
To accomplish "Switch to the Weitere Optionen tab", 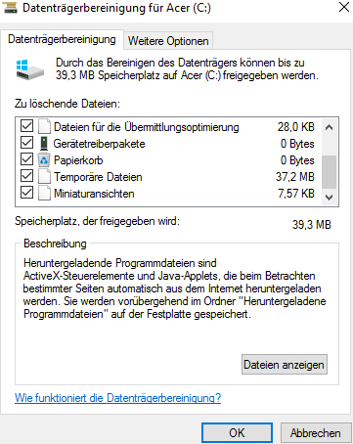I will 168,41.
